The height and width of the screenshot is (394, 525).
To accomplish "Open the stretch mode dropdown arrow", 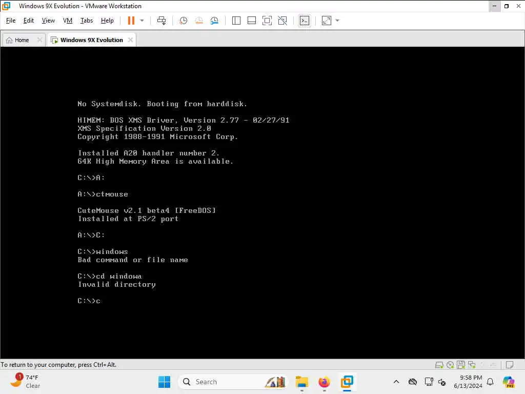I will [x=337, y=21].
